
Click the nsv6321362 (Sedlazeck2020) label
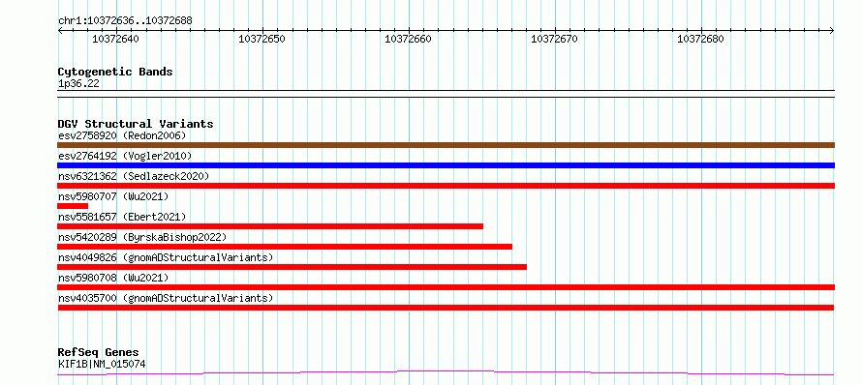(x=134, y=176)
